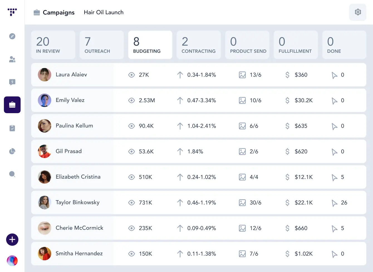This screenshot has width=373, height=272.
Task: Click eye views icon in Laura Alaiev row
Action: [x=131, y=75]
